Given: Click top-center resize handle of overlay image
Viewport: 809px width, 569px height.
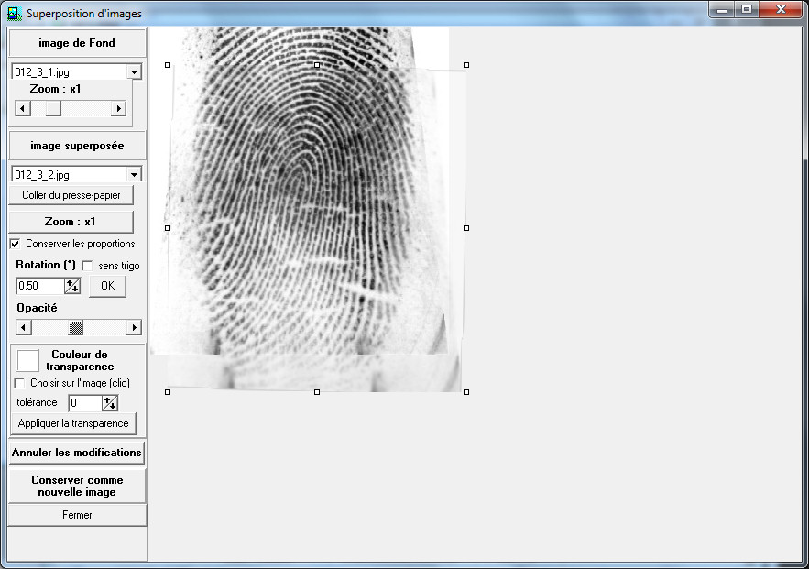Looking at the screenshot, I should click(x=317, y=65).
